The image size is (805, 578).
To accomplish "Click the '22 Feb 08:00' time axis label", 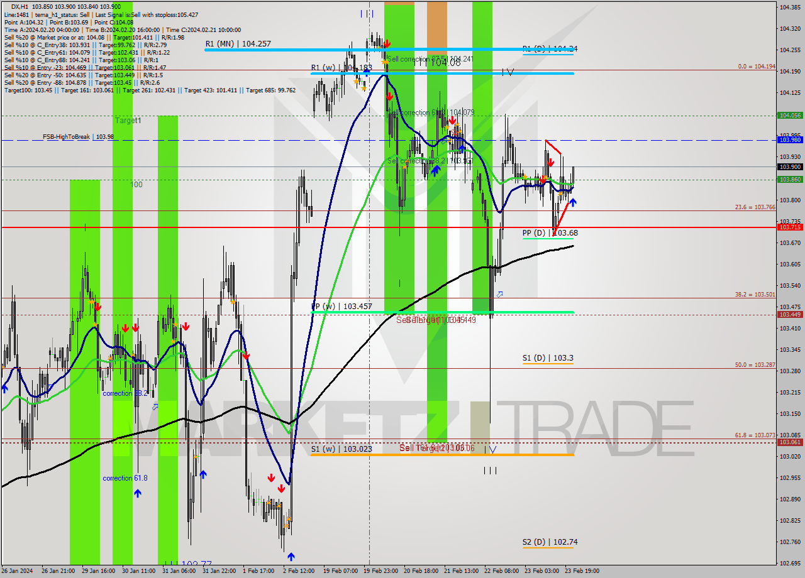I will tap(501, 571).
